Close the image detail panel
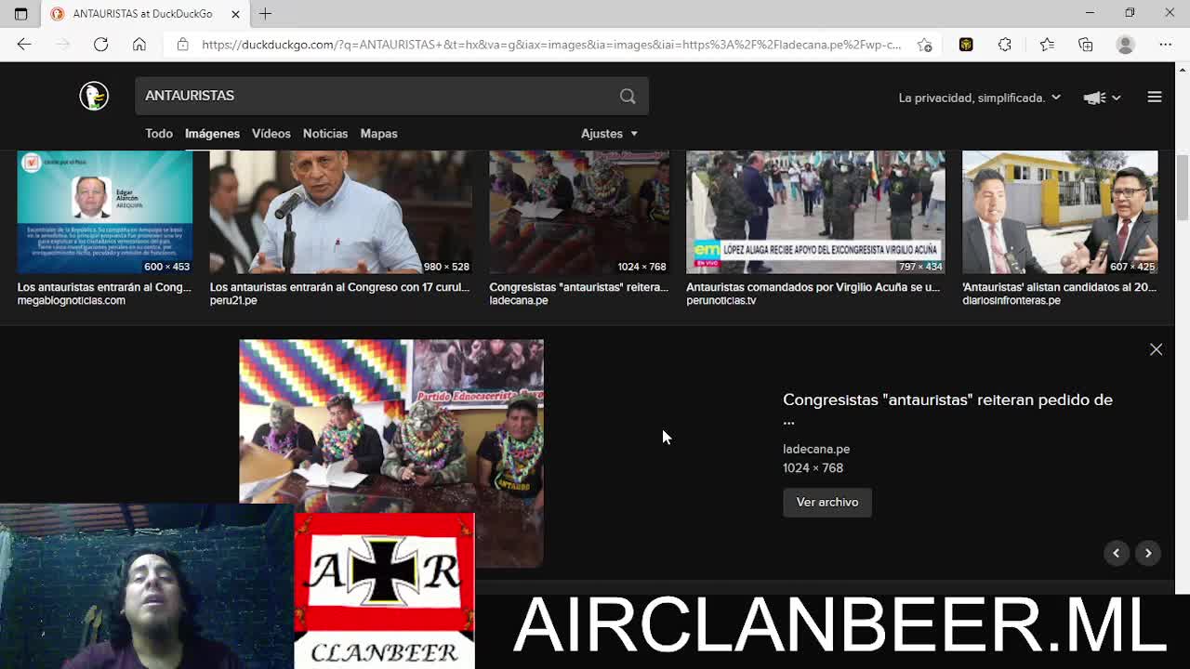This screenshot has width=1190, height=669. [x=1156, y=349]
